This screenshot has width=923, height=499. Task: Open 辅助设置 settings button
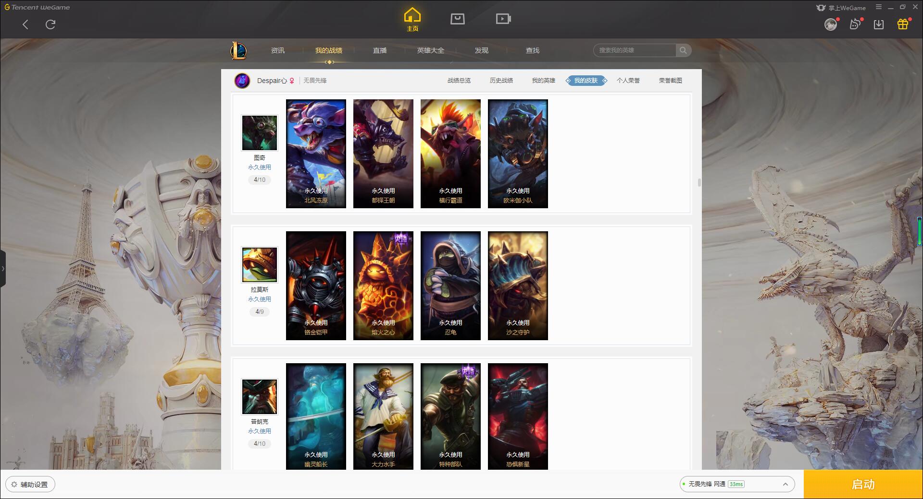tap(30, 484)
